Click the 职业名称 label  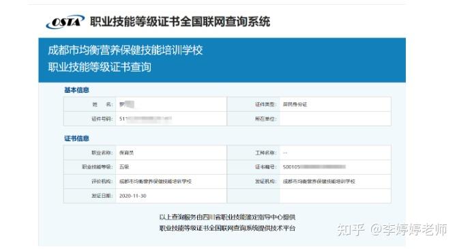pos(102,153)
